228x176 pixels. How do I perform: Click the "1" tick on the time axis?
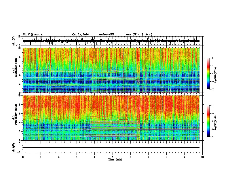41,157
